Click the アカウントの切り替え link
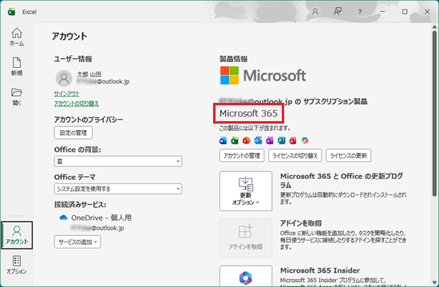The height and width of the screenshot is (287, 439). (x=76, y=104)
